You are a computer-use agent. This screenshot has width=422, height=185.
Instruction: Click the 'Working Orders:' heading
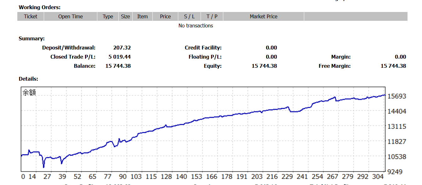point(40,7)
